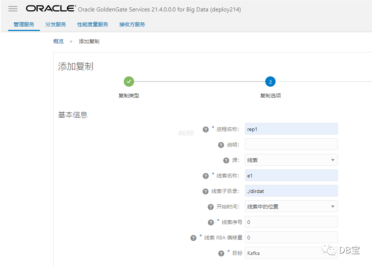Open help icon for 开始时间

[x=211, y=207]
